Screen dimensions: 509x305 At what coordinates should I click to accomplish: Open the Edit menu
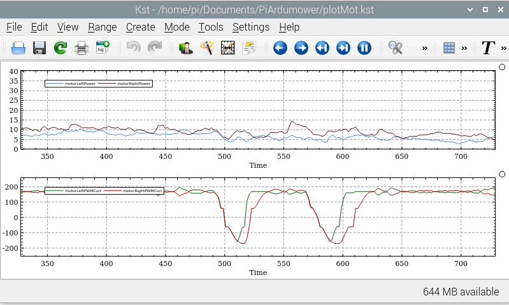[x=39, y=27]
